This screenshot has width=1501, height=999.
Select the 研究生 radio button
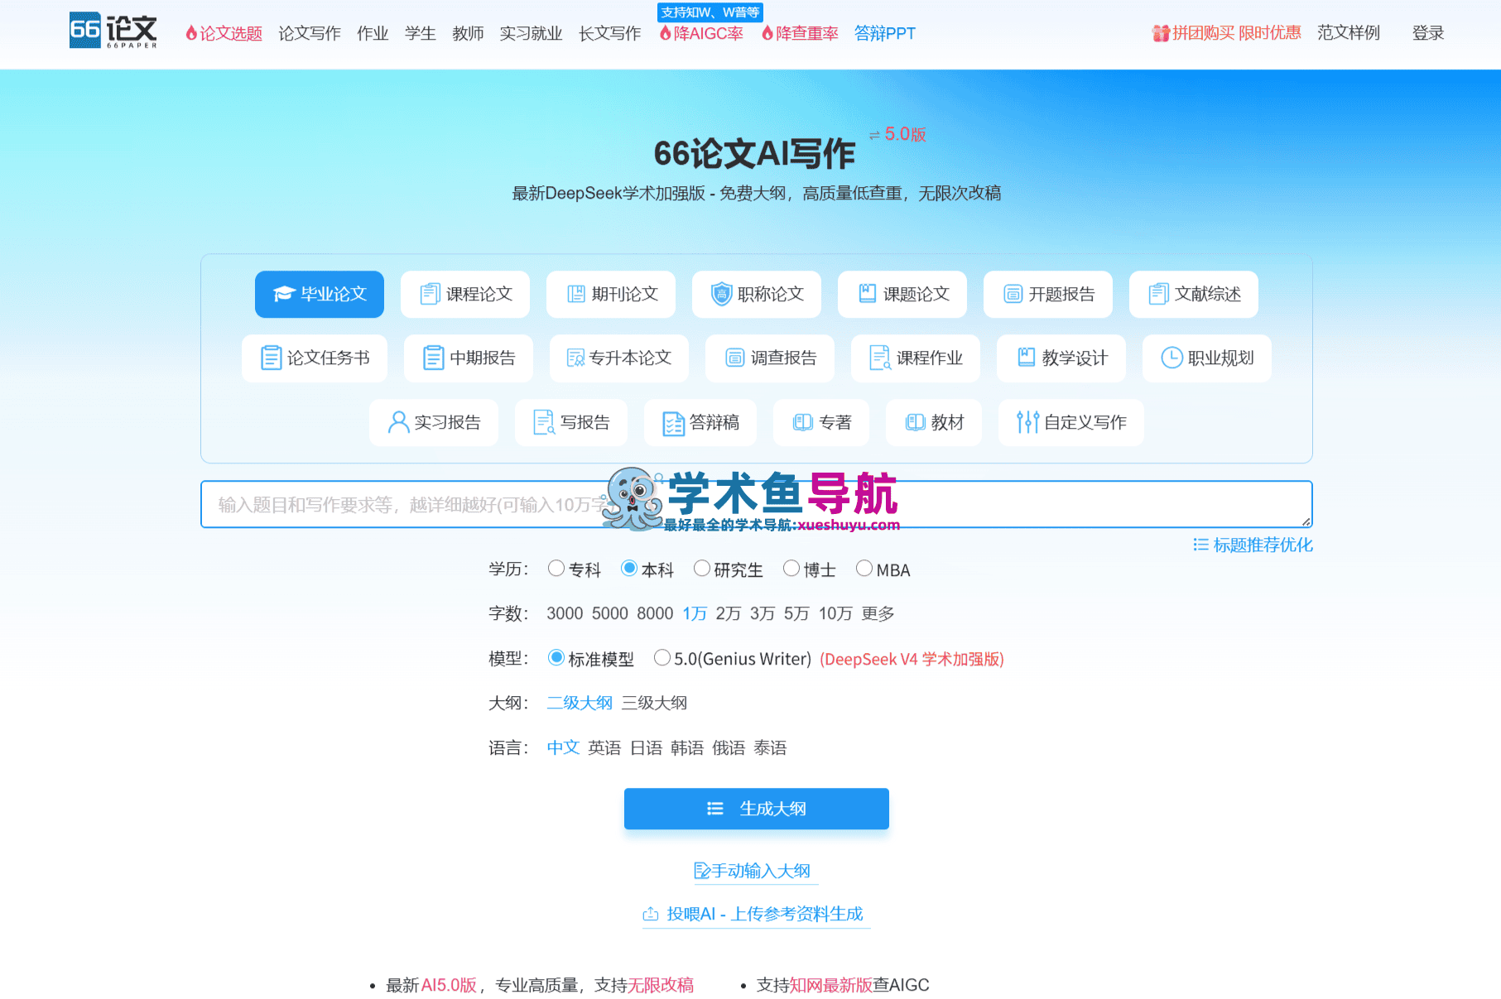pos(702,568)
